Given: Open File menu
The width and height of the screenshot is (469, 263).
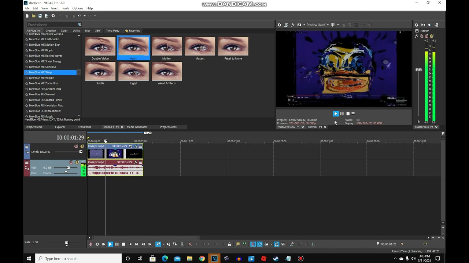Looking at the screenshot, I should (x=27, y=8).
